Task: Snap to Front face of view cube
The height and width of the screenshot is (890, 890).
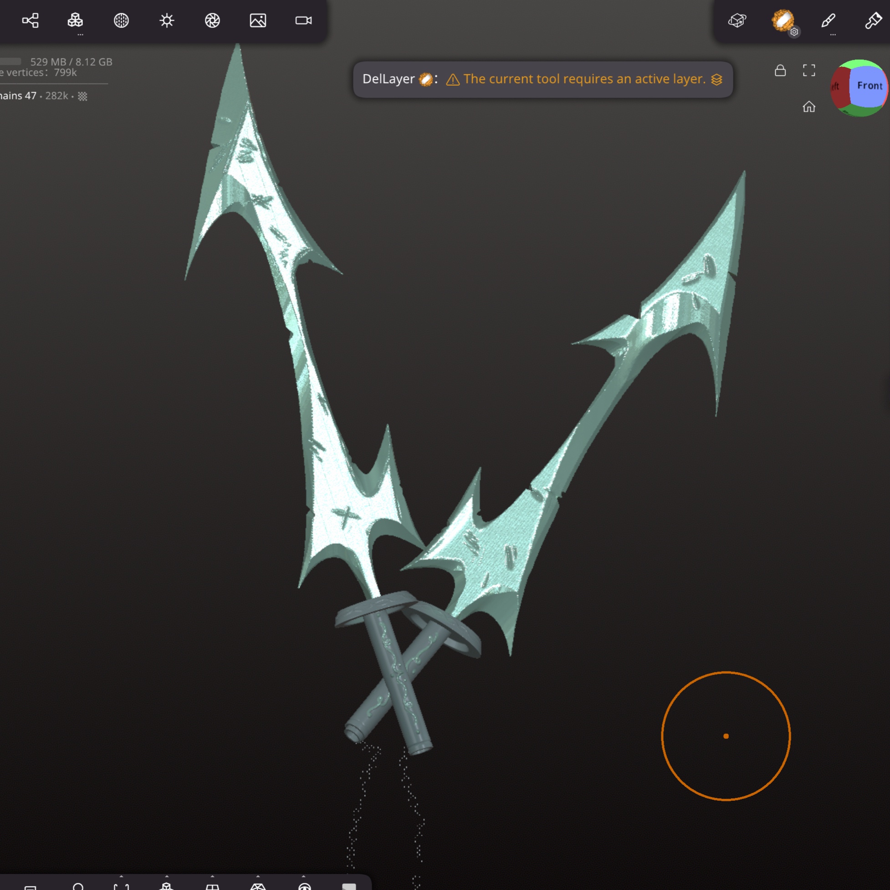Action: (869, 86)
